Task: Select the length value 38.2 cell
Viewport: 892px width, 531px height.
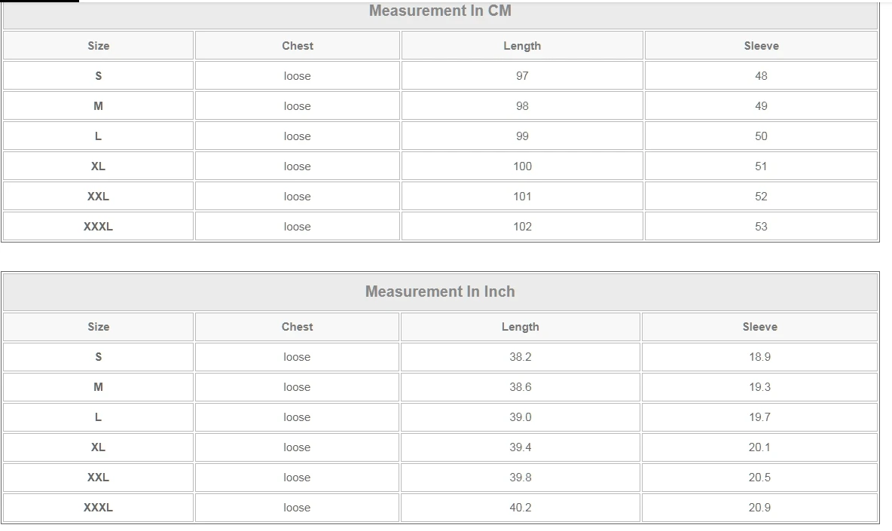Action: (x=520, y=357)
